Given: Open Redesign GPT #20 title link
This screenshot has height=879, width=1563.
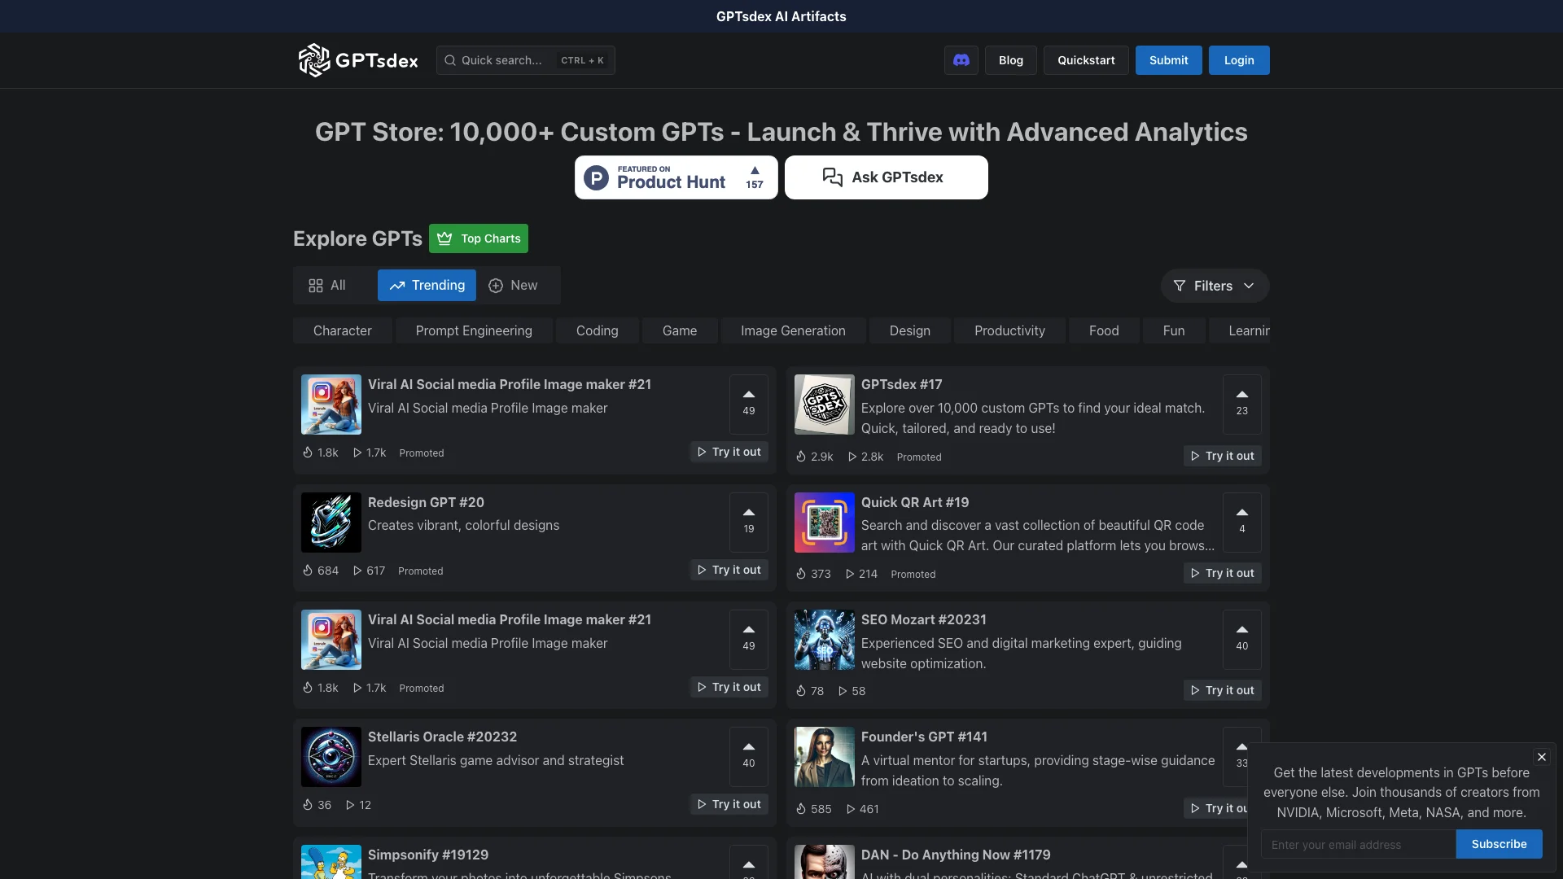Looking at the screenshot, I should coord(426,502).
